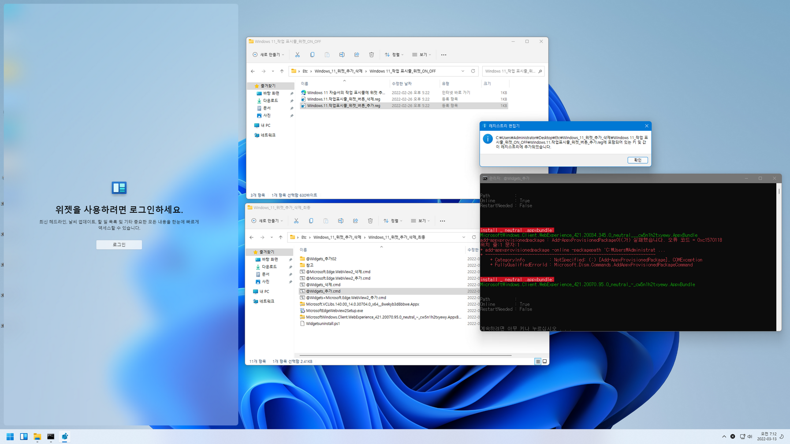
Task: Select 네트워크 in bottom Explorer sidebar
Action: [x=267, y=301]
